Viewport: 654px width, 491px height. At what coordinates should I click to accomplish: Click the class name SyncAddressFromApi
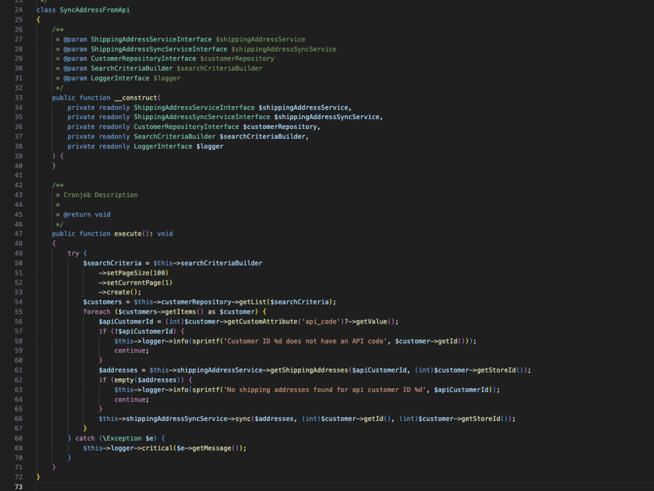(95, 10)
